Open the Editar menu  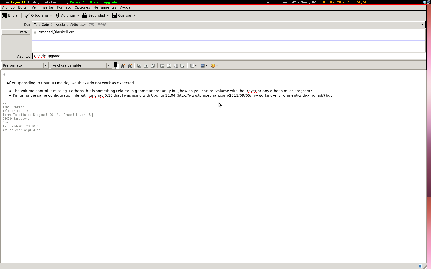click(x=23, y=7)
